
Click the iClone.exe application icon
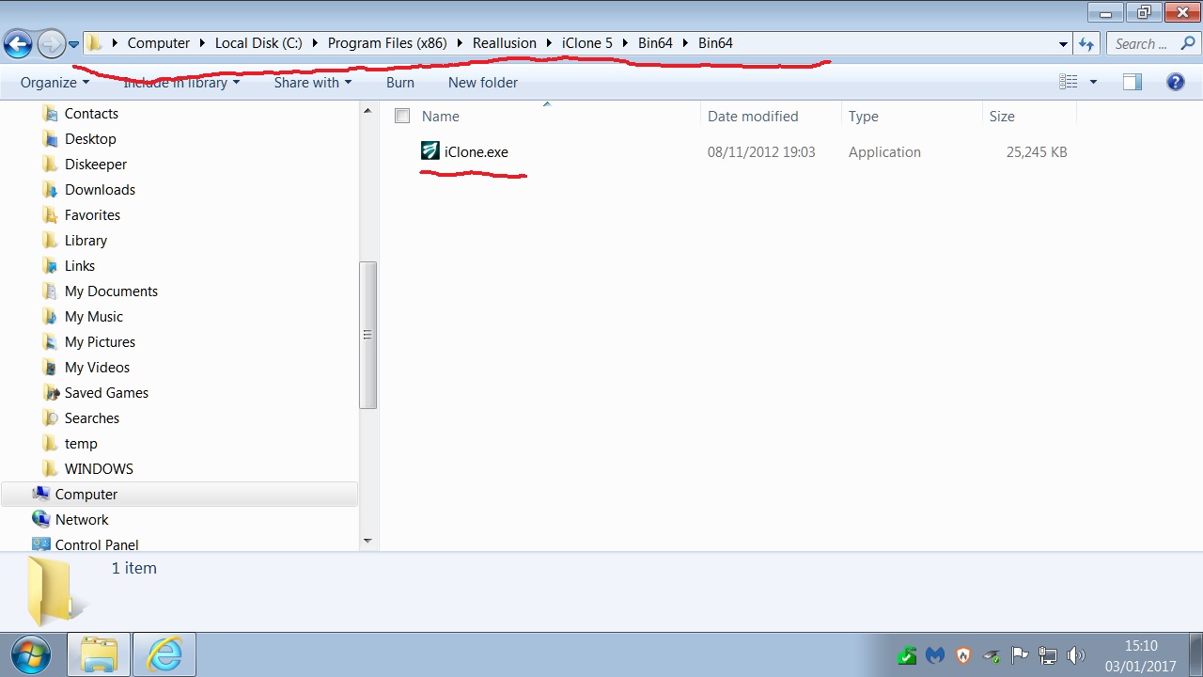pos(430,151)
